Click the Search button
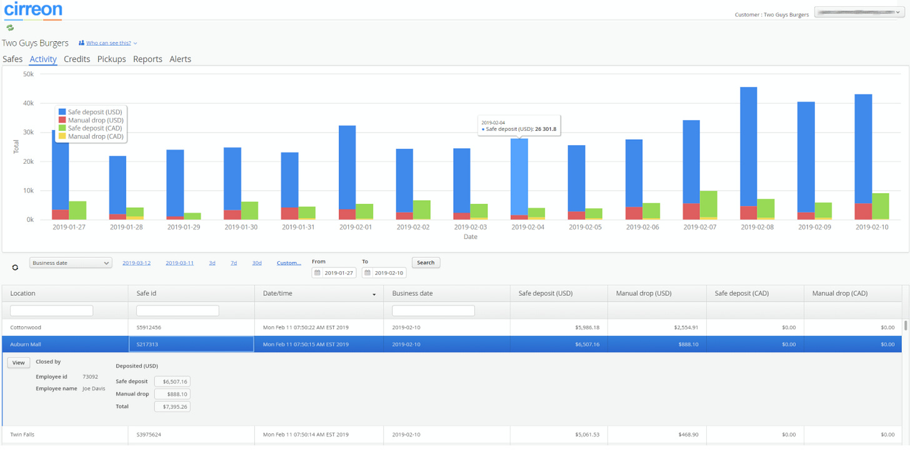Image resolution: width=910 pixels, height=457 pixels. 426,263
